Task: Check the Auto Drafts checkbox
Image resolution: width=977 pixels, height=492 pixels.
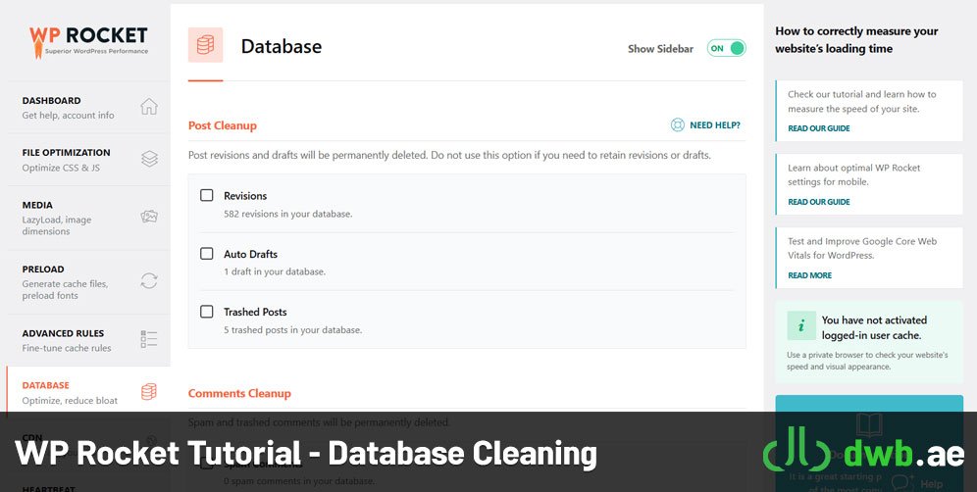Action: point(207,254)
